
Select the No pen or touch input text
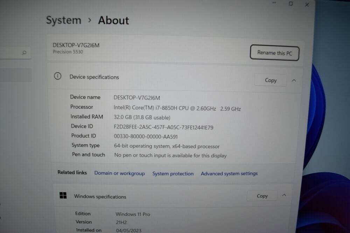point(170,155)
